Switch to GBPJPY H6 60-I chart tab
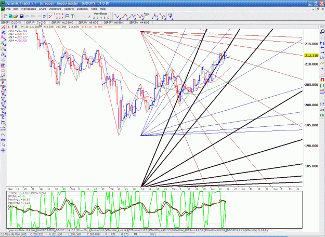Screen dimensions: 325x237 click(113, 22)
